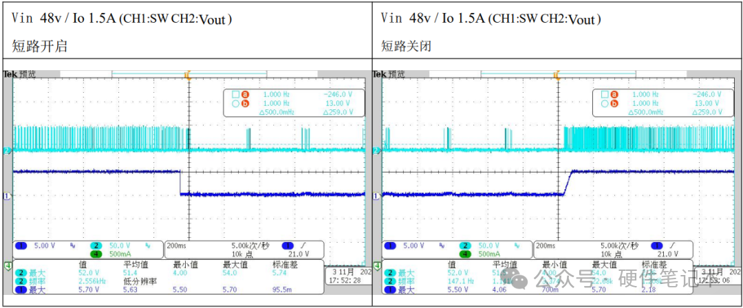The height and width of the screenshot is (308, 743).
Task: Click the 5.00k次/秒 sample rate in the 短路开启 scope
Action: click(250, 246)
